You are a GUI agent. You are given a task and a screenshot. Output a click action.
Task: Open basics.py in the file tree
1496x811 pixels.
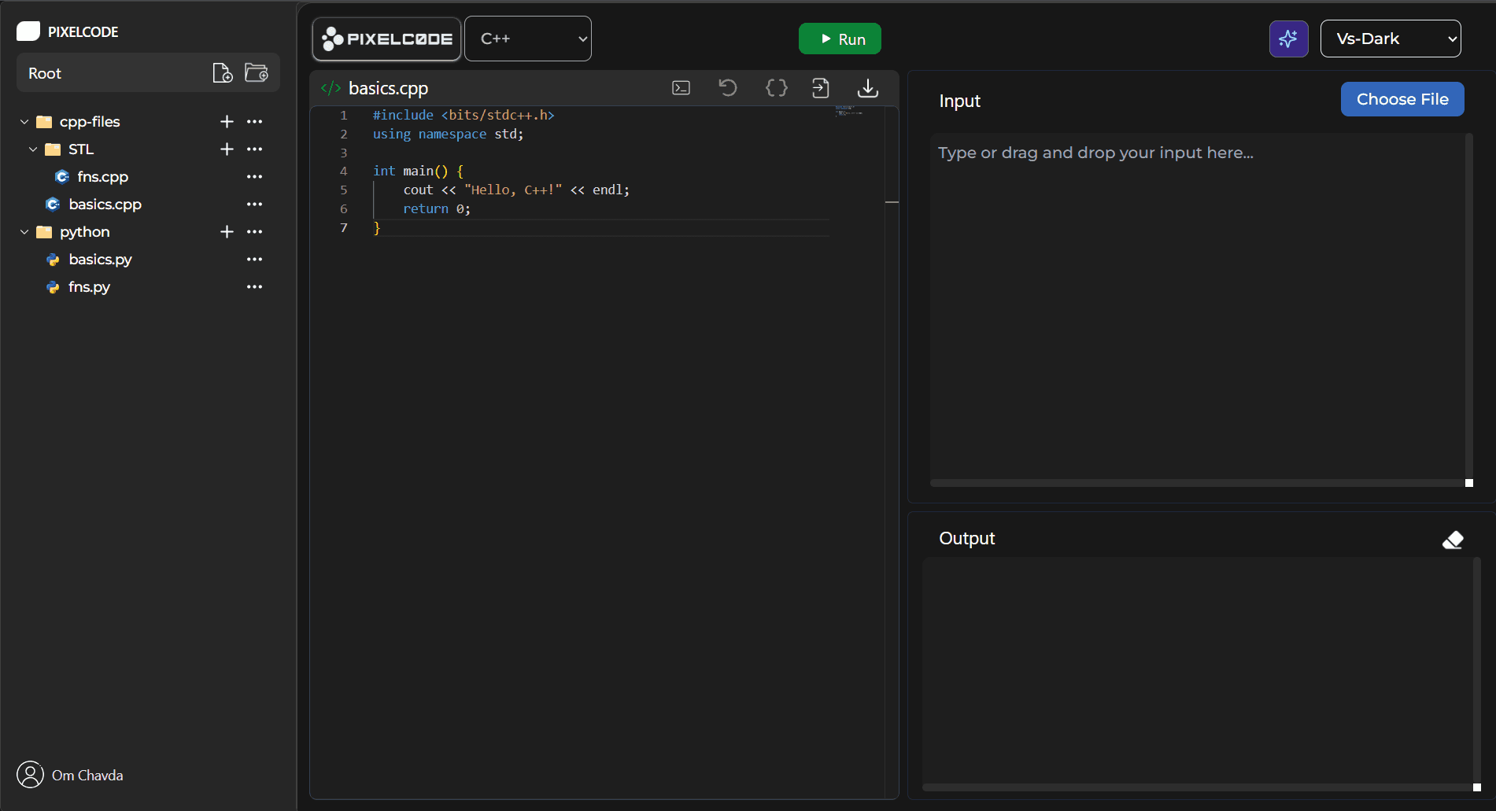[100, 260]
